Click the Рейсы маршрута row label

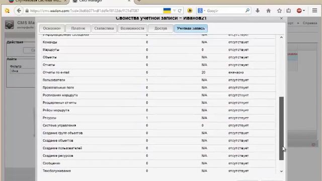click(x=56, y=110)
